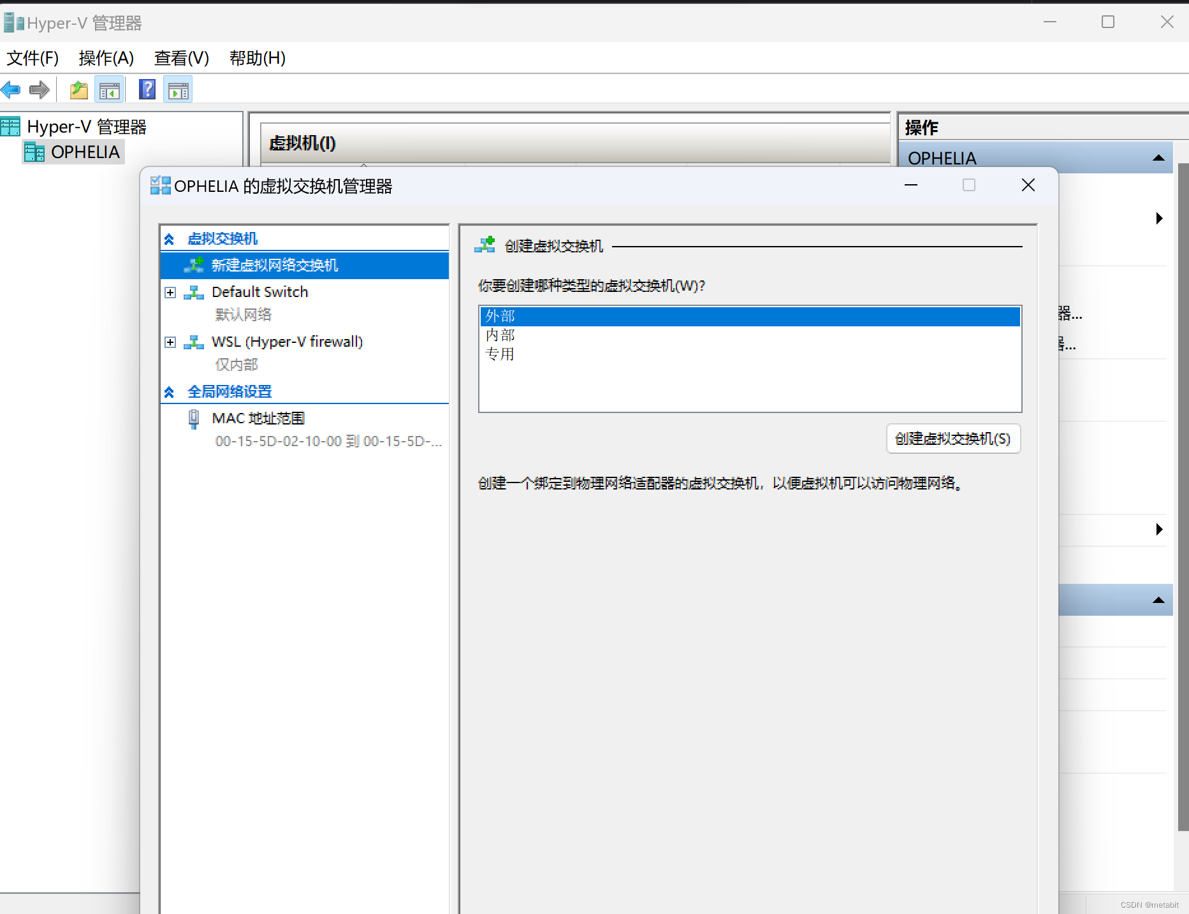Screen dimensions: 1189x914
Task: Click the MAC range 00-15-5D-02-10-00 text
Action: coord(328,442)
